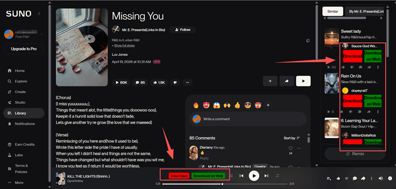
Task: Switch to the Similar tab
Action: (333, 11)
